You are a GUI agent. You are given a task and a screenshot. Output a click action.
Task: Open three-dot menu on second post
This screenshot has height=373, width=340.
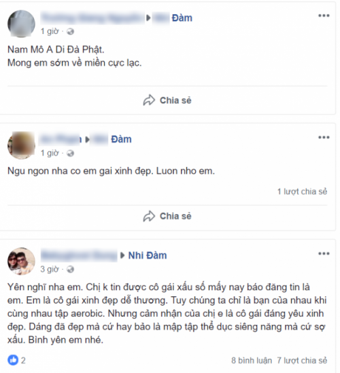pyautogui.click(x=324, y=137)
